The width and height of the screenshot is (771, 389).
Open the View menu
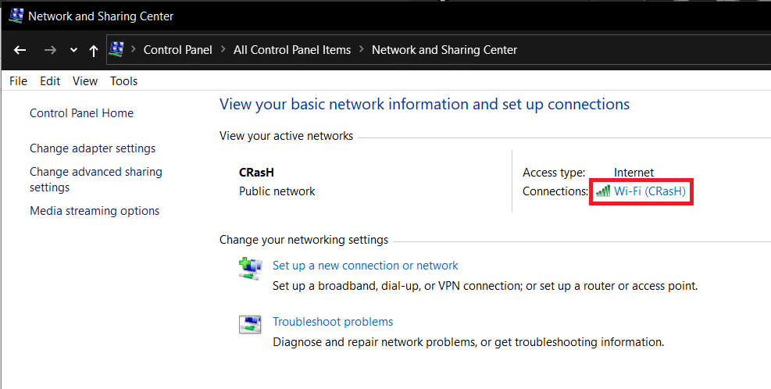(x=84, y=81)
